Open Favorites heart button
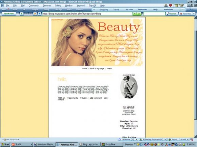Image resolution: width=197 pixels, height=147 pixels. [185, 14]
